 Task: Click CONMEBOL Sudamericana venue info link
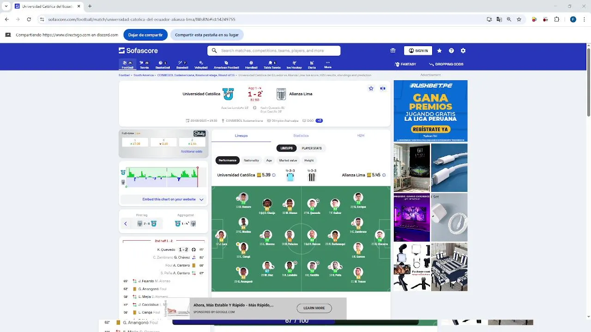[244, 121]
